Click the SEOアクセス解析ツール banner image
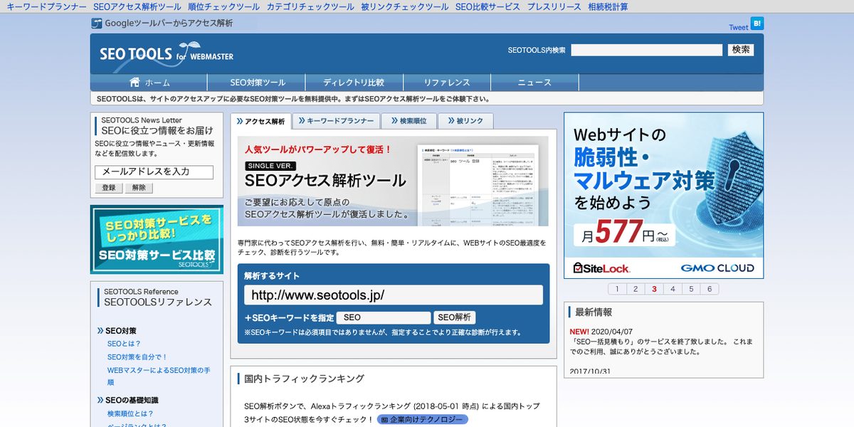The height and width of the screenshot is (427, 854). [393, 181]
